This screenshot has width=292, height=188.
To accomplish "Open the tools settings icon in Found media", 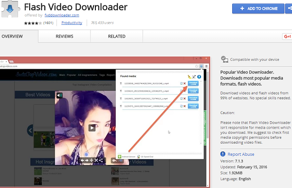I will 194,76.
